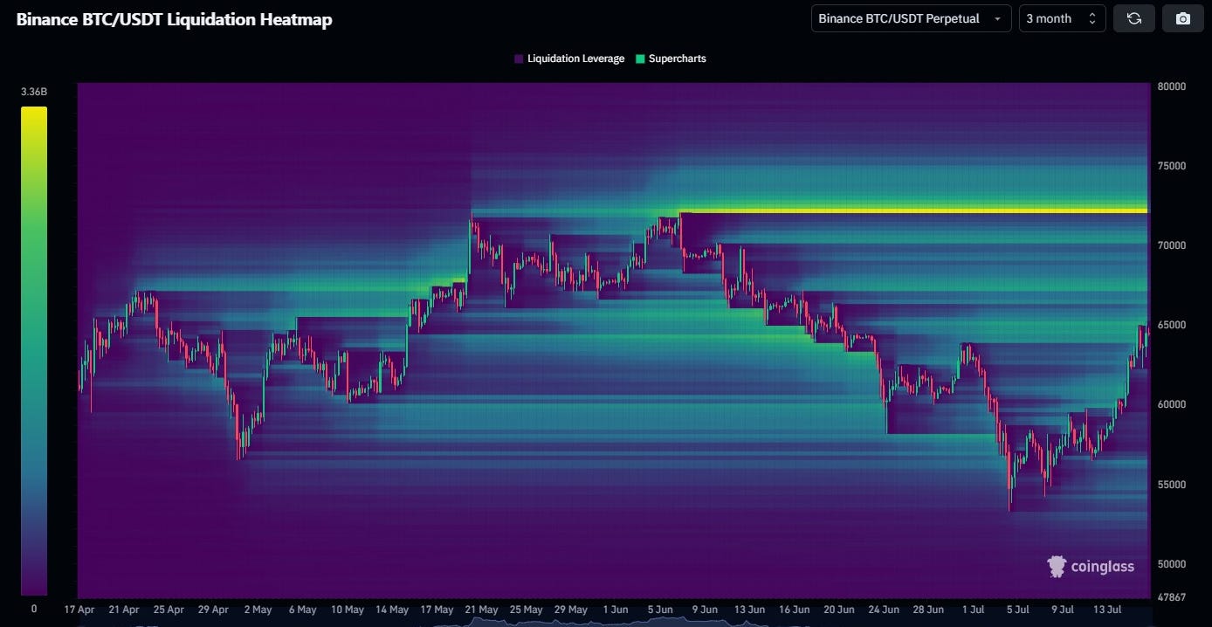Toggle the Supercharts legend series

click(x=671, y=59)
